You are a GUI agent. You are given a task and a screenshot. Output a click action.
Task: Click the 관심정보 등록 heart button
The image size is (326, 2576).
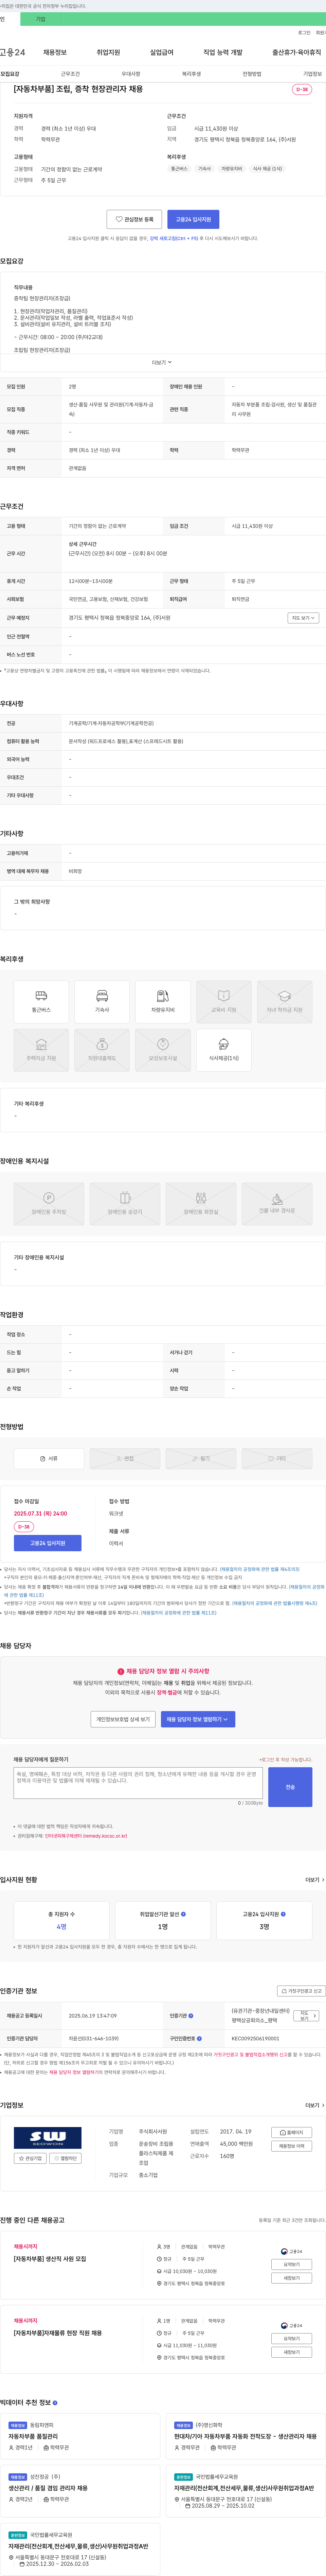click(x=134, y=219)
